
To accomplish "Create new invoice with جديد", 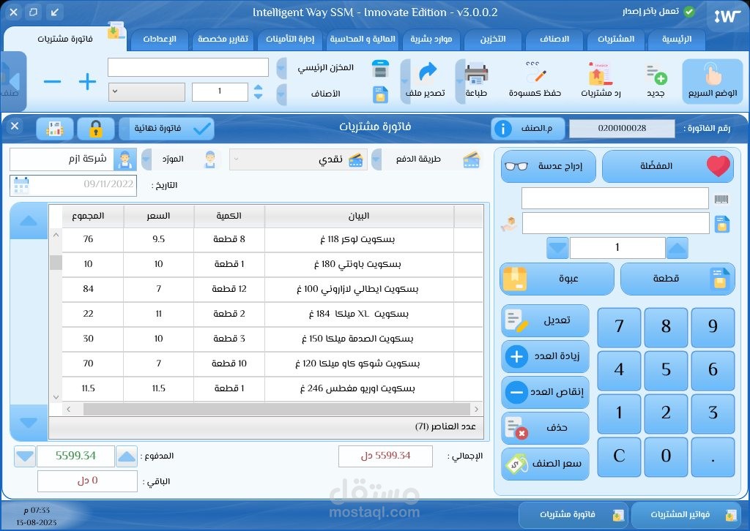I will [x=656, y=81].
